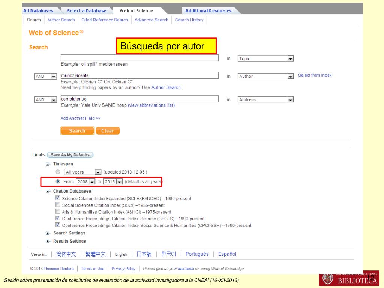Switch language to Traditional Chinese
Viewport: 384px width, 288px height.
(x=96, y=254)
